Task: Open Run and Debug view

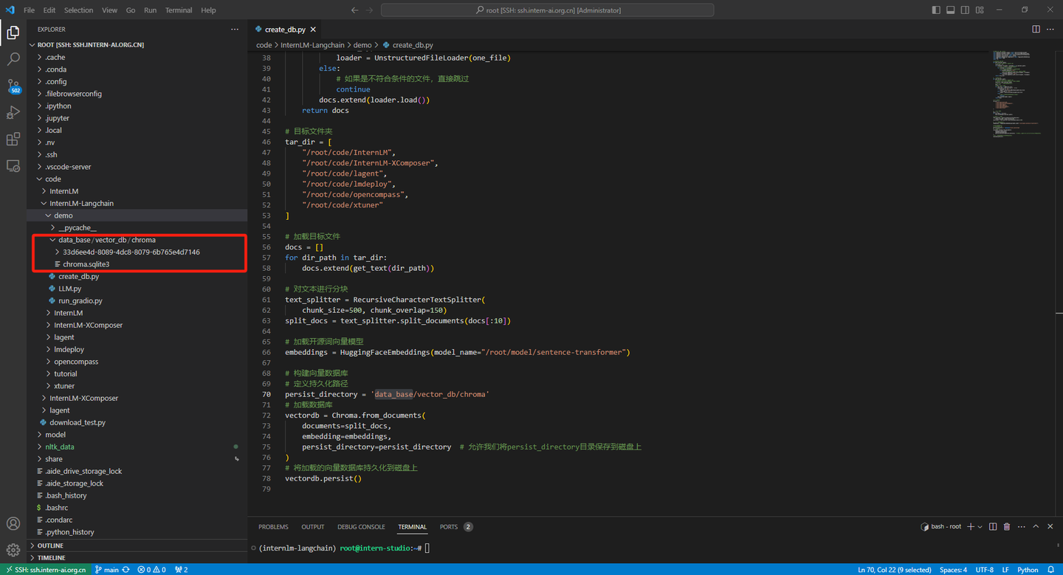Action: (13, 112)
